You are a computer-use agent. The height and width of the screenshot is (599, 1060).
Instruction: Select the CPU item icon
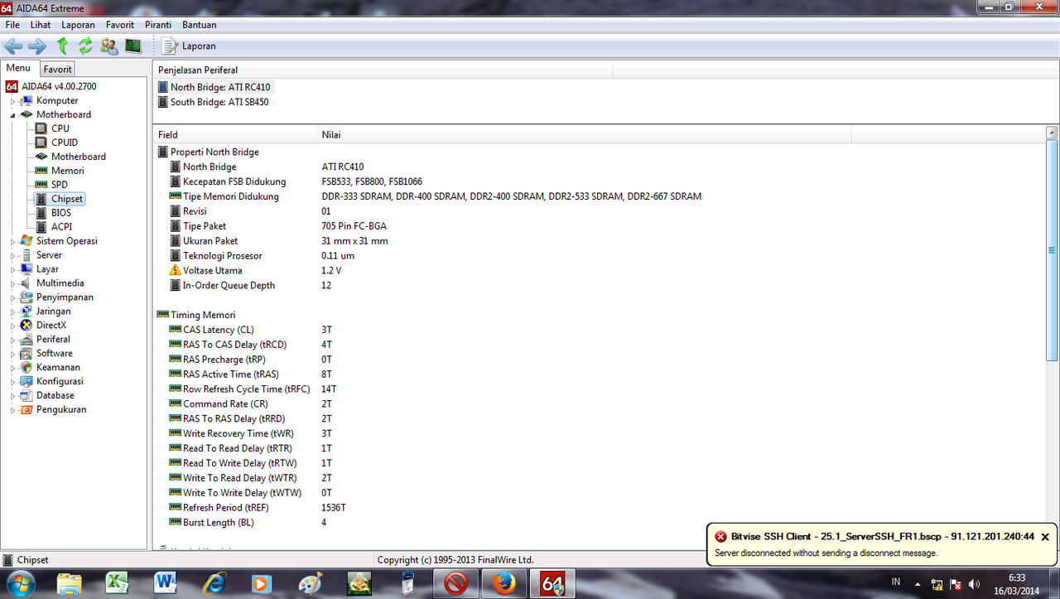click(x=41, y=128)
